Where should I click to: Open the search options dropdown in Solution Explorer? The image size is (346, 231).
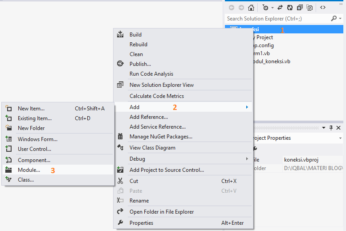(340, 19)
